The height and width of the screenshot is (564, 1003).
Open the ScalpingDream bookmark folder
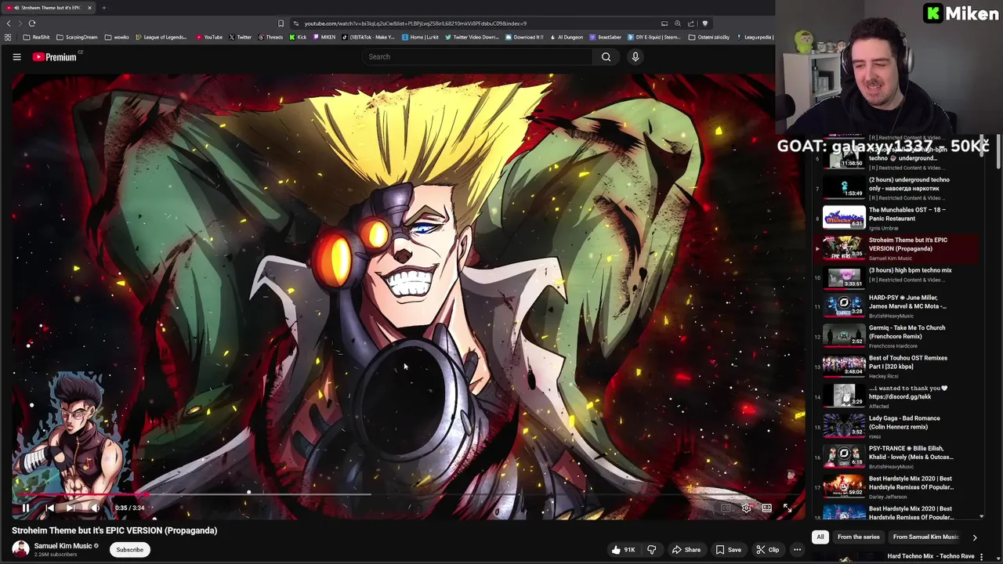click(x=77, y=37)
